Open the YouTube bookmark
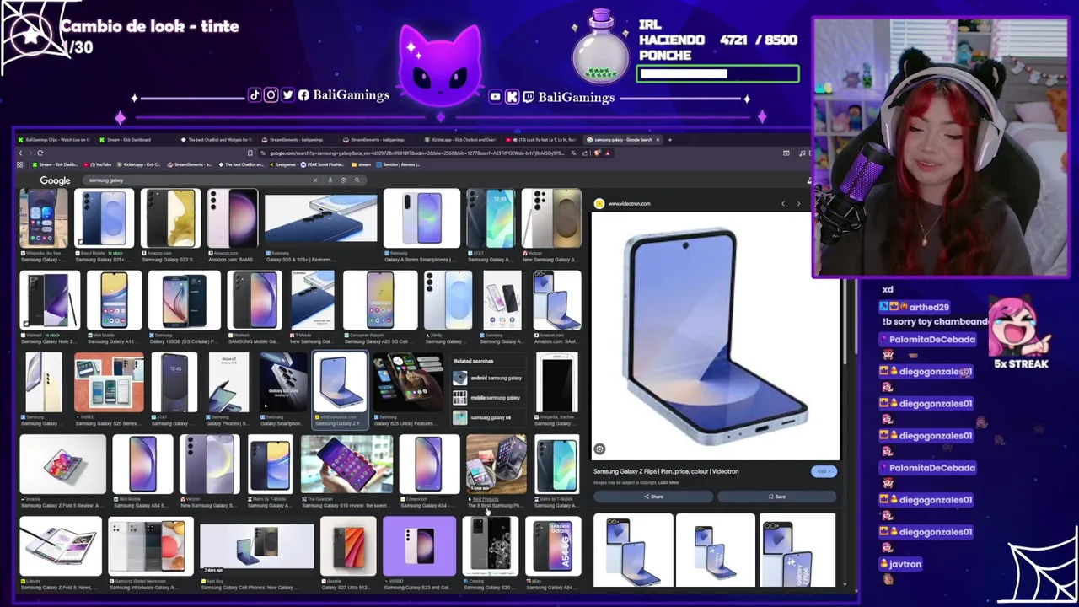 pos(98,164)
